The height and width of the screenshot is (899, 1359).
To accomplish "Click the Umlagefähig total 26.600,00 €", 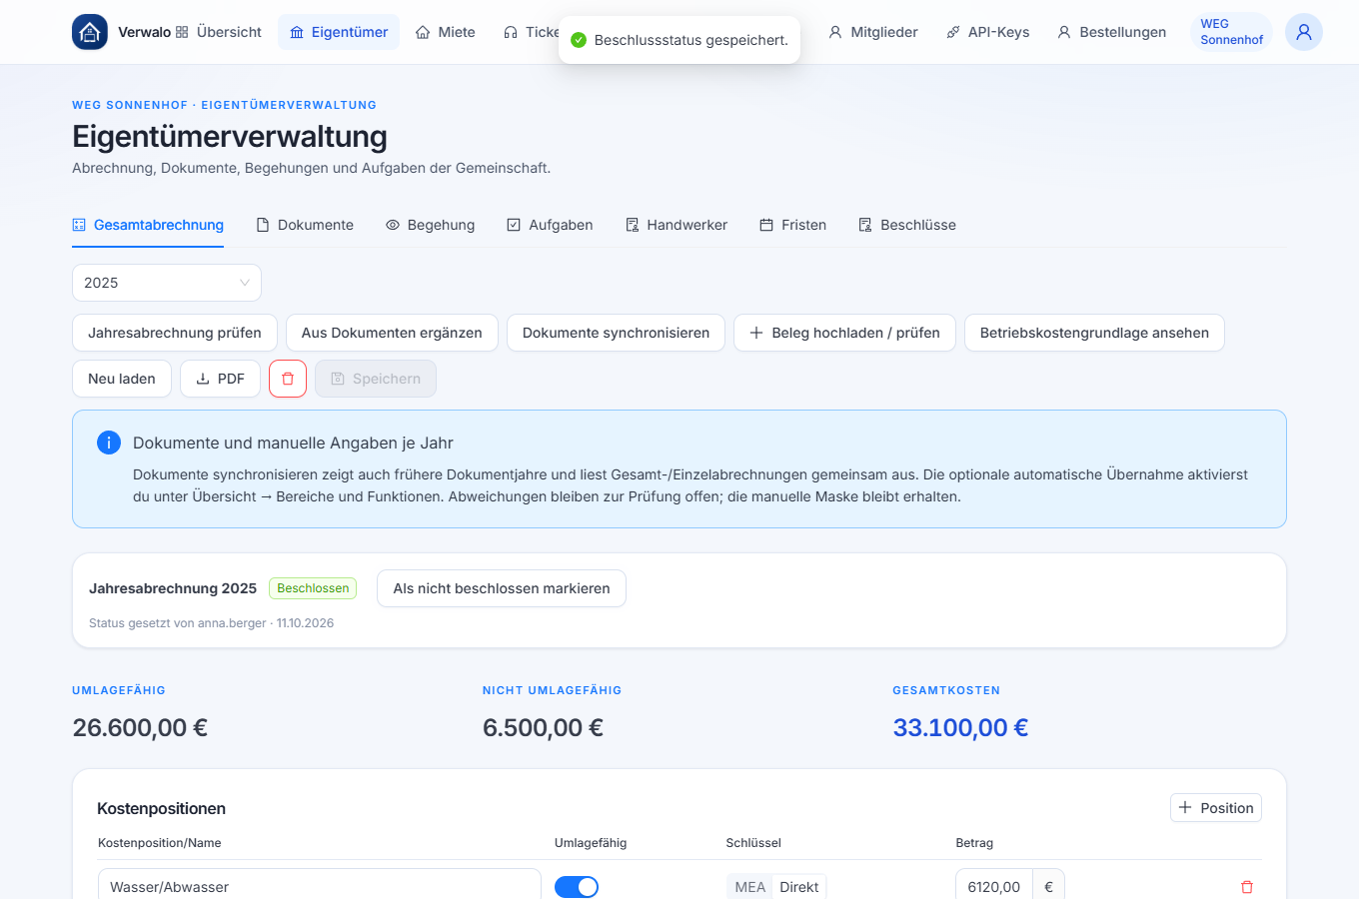I will pos(140,727).
